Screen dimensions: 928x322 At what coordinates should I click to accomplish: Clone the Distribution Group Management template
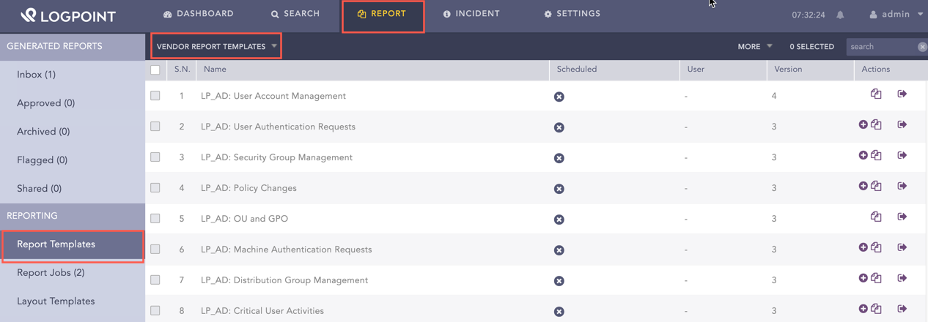coord(876,278)
